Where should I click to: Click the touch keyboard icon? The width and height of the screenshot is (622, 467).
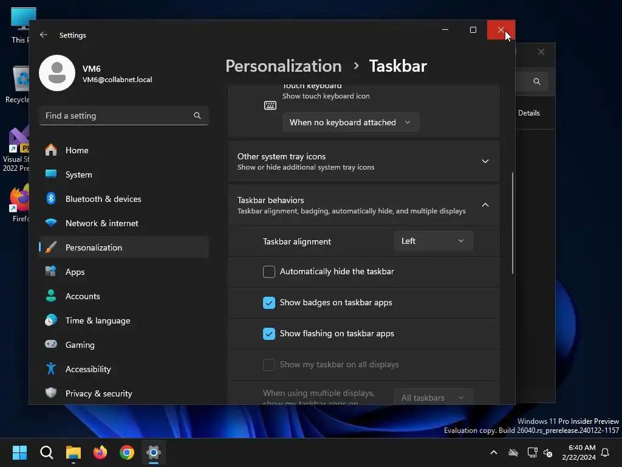270,105
